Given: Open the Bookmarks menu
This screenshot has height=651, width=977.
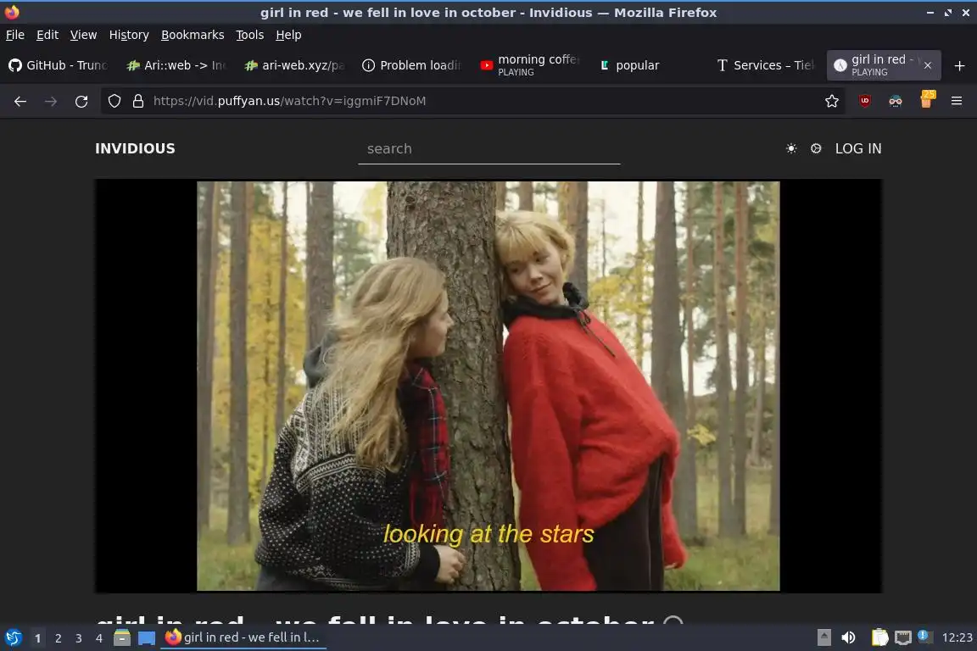Looking at the screenshot, I should 193,35.
